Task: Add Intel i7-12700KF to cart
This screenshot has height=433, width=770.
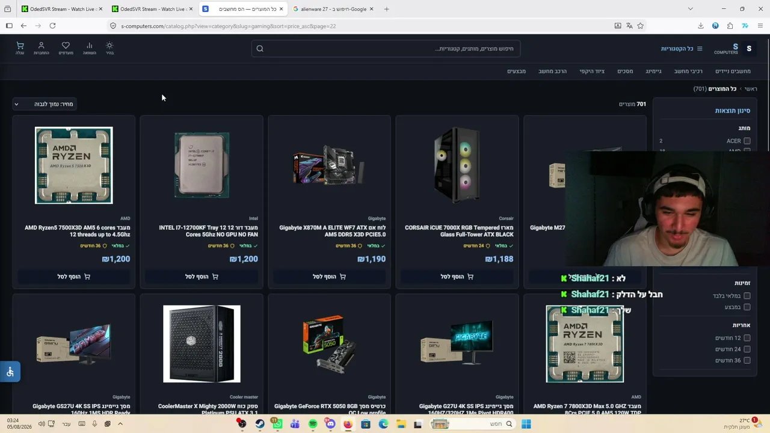Action: click(x=202, y=277)
